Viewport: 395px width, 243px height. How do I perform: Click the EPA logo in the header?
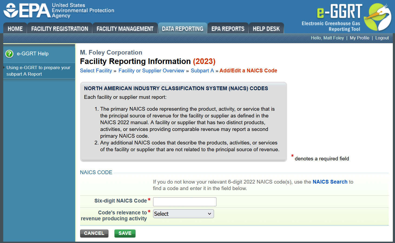pyautogui.click(x=59, y=11)
